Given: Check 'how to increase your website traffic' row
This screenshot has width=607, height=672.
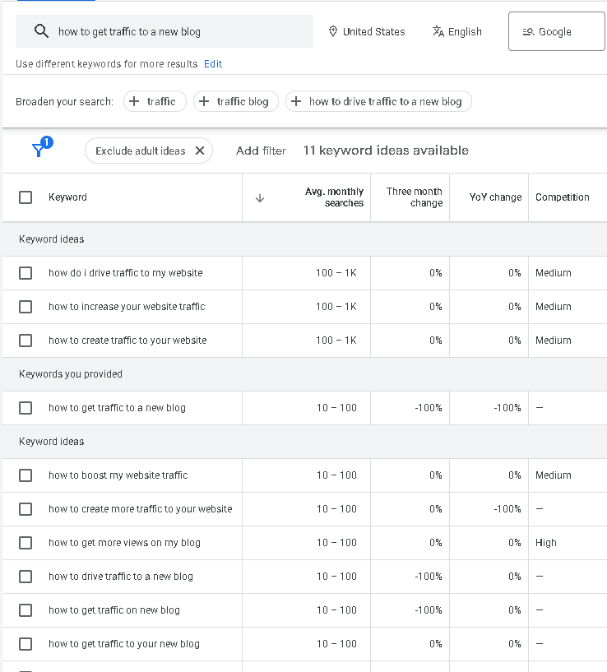Looking at the screenshot, I should [25, 307].
